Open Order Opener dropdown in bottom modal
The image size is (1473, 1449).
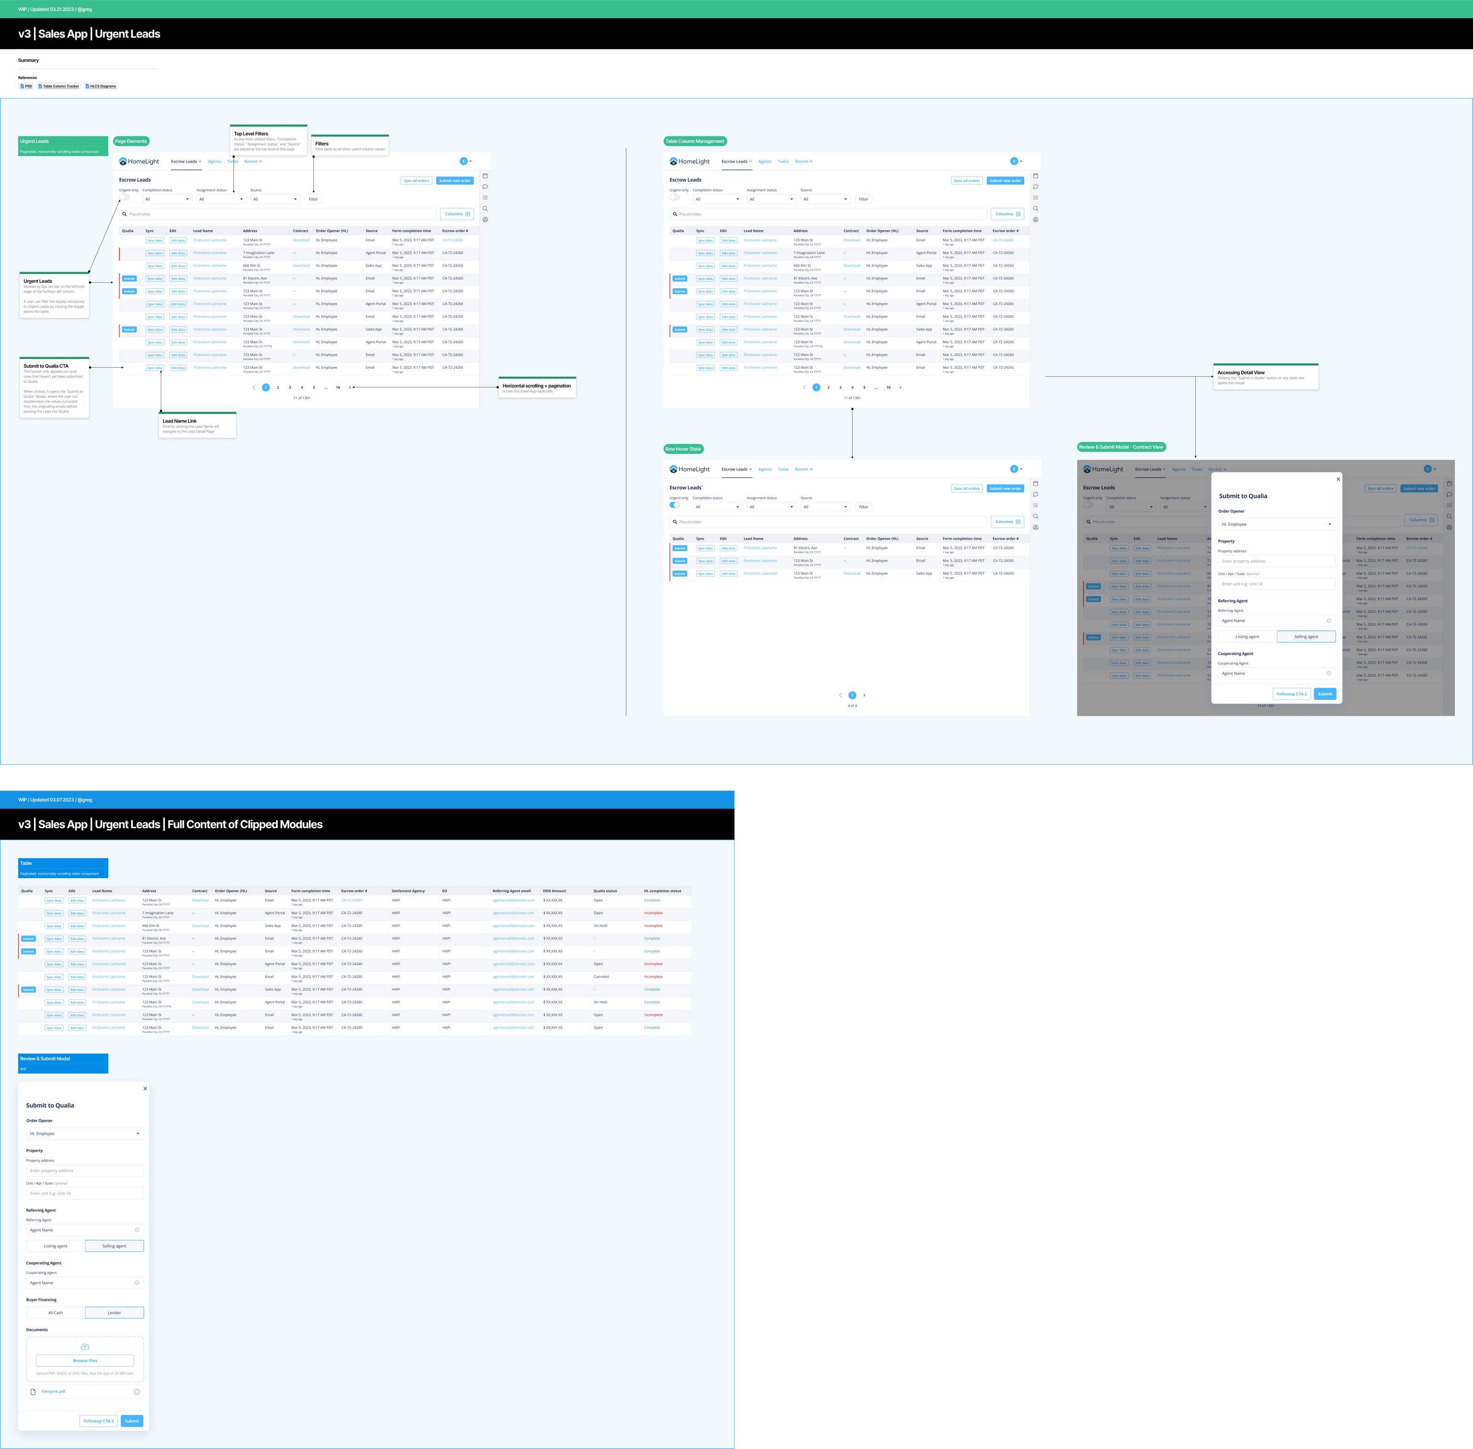click(x=84, y=1134)
